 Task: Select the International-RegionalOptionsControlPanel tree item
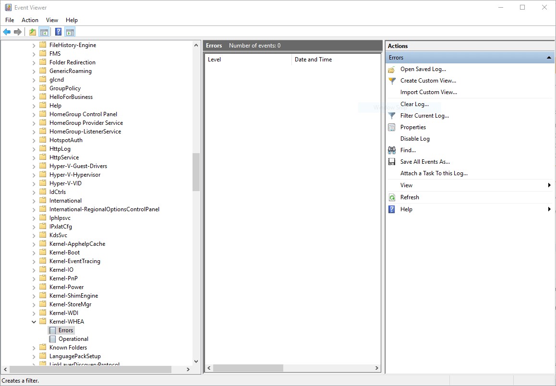(x=104, y=209)
